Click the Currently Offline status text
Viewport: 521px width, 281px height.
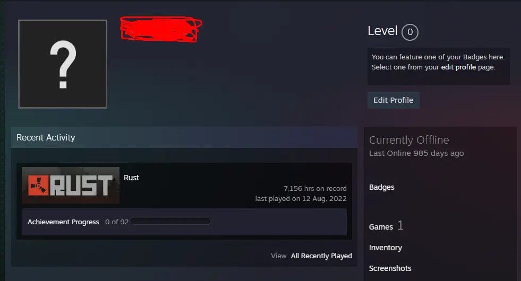click(409, 140)
